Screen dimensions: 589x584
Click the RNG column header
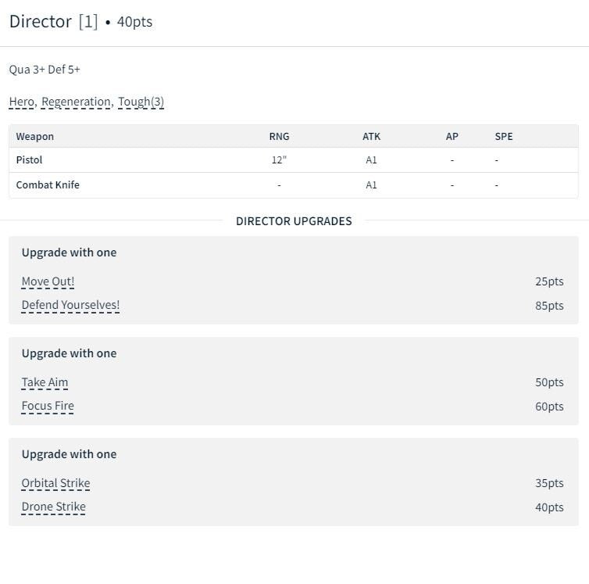pos(279,136)
